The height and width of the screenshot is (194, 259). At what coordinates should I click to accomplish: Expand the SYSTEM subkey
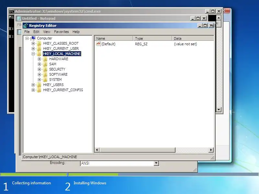tap(39, 80)
